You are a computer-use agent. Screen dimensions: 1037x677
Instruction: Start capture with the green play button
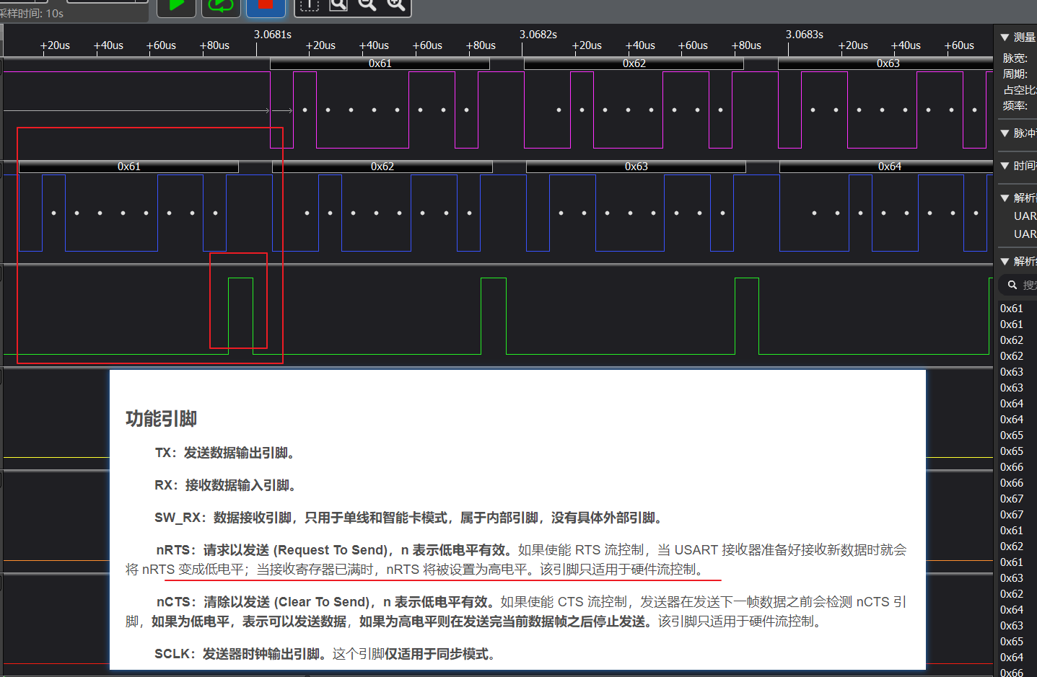click(176, 6)
